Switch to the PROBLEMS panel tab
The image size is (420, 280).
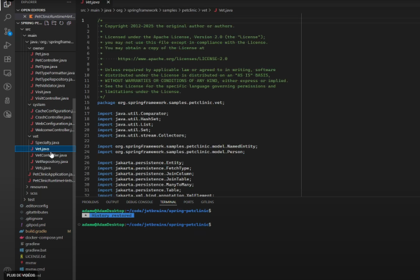(90, 202)
